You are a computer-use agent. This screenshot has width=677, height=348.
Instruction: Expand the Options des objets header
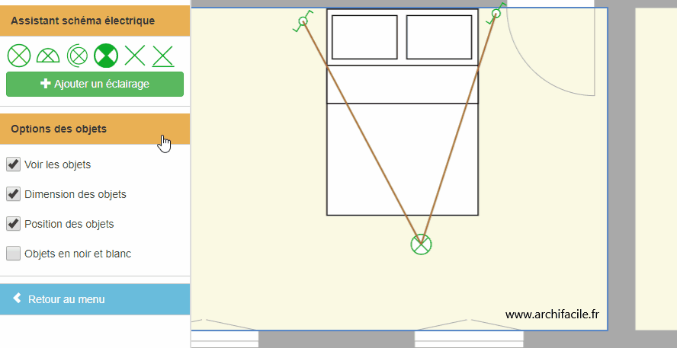pyautogui.click(x=95, y=129)
